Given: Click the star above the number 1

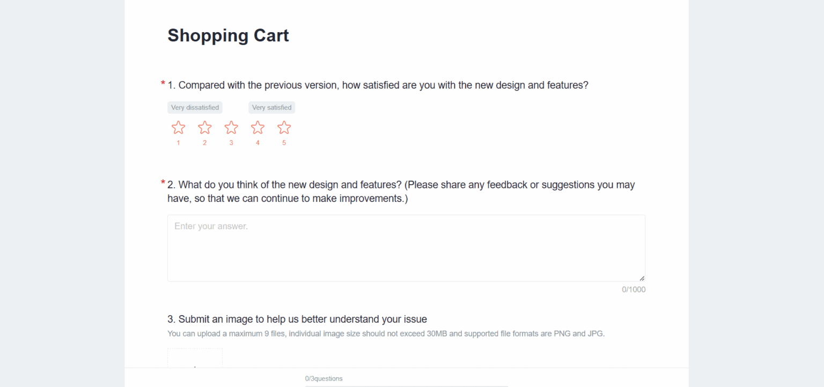Looking at the screenshot, I should [178, 127].
